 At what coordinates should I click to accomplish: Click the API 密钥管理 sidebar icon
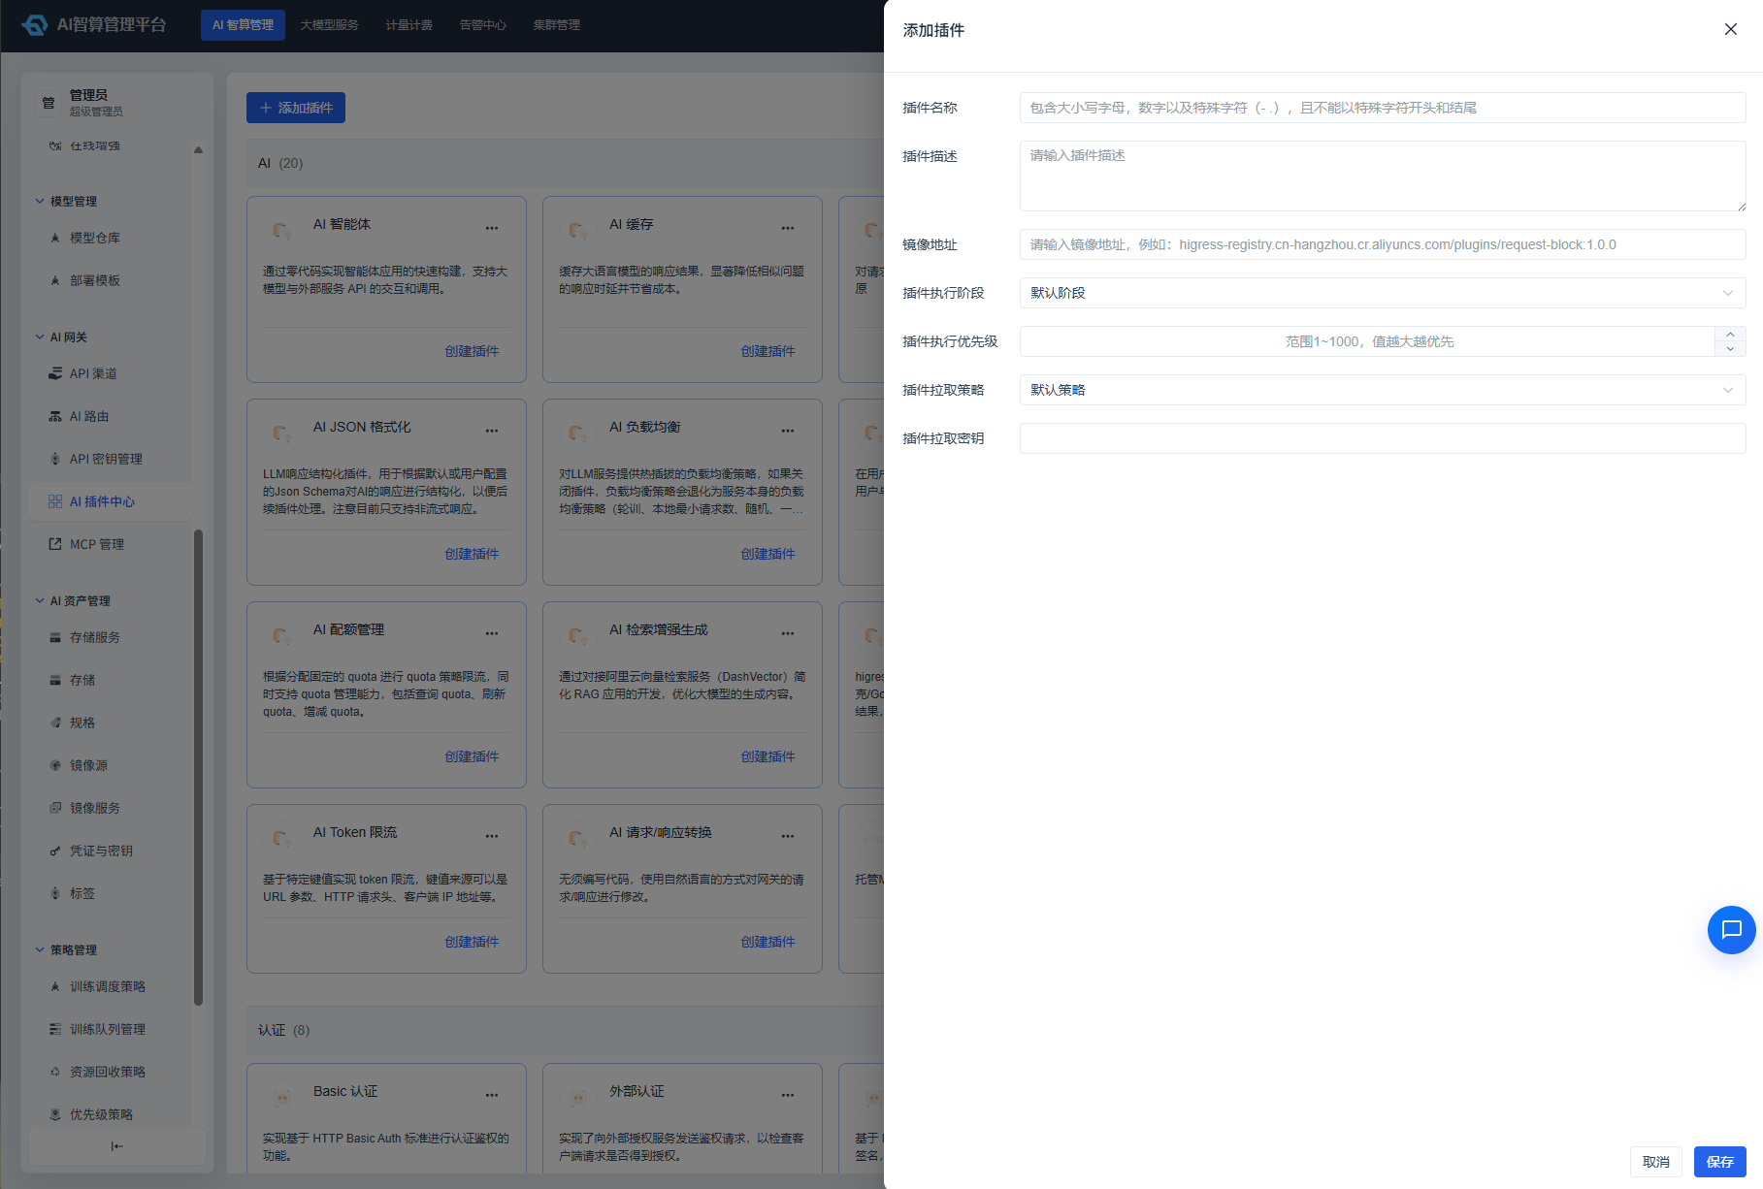[x=55, y=459]
